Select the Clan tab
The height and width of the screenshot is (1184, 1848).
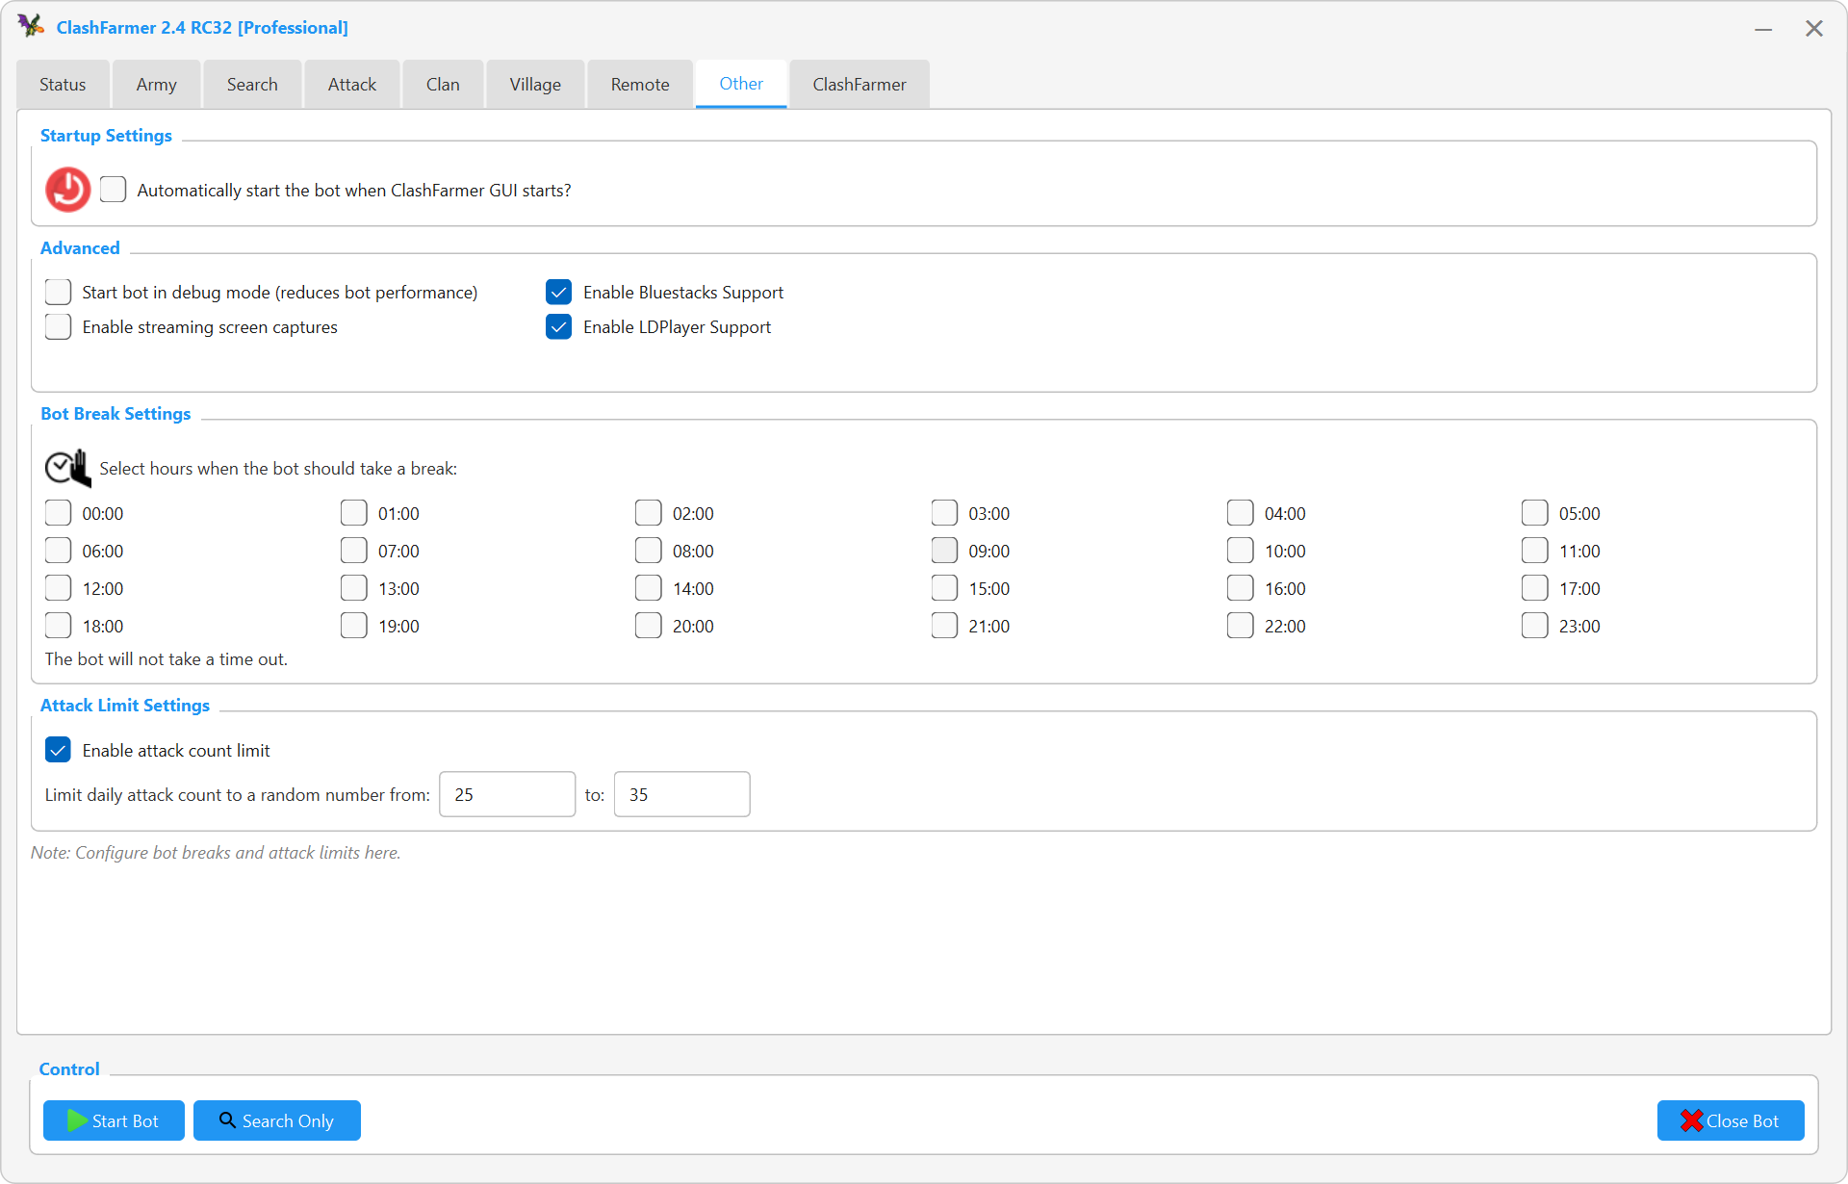(x=443, y=85)
